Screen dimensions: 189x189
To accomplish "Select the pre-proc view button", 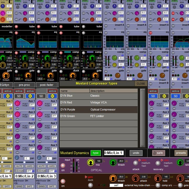I will click(x=24, y=85).
